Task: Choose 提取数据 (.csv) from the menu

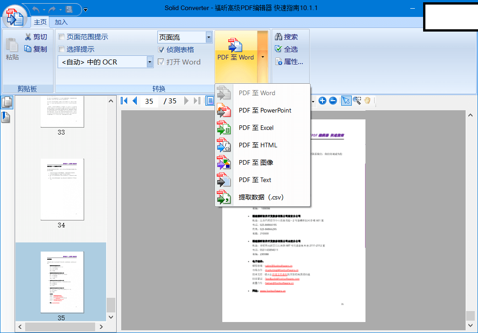Action: [263, 197]
